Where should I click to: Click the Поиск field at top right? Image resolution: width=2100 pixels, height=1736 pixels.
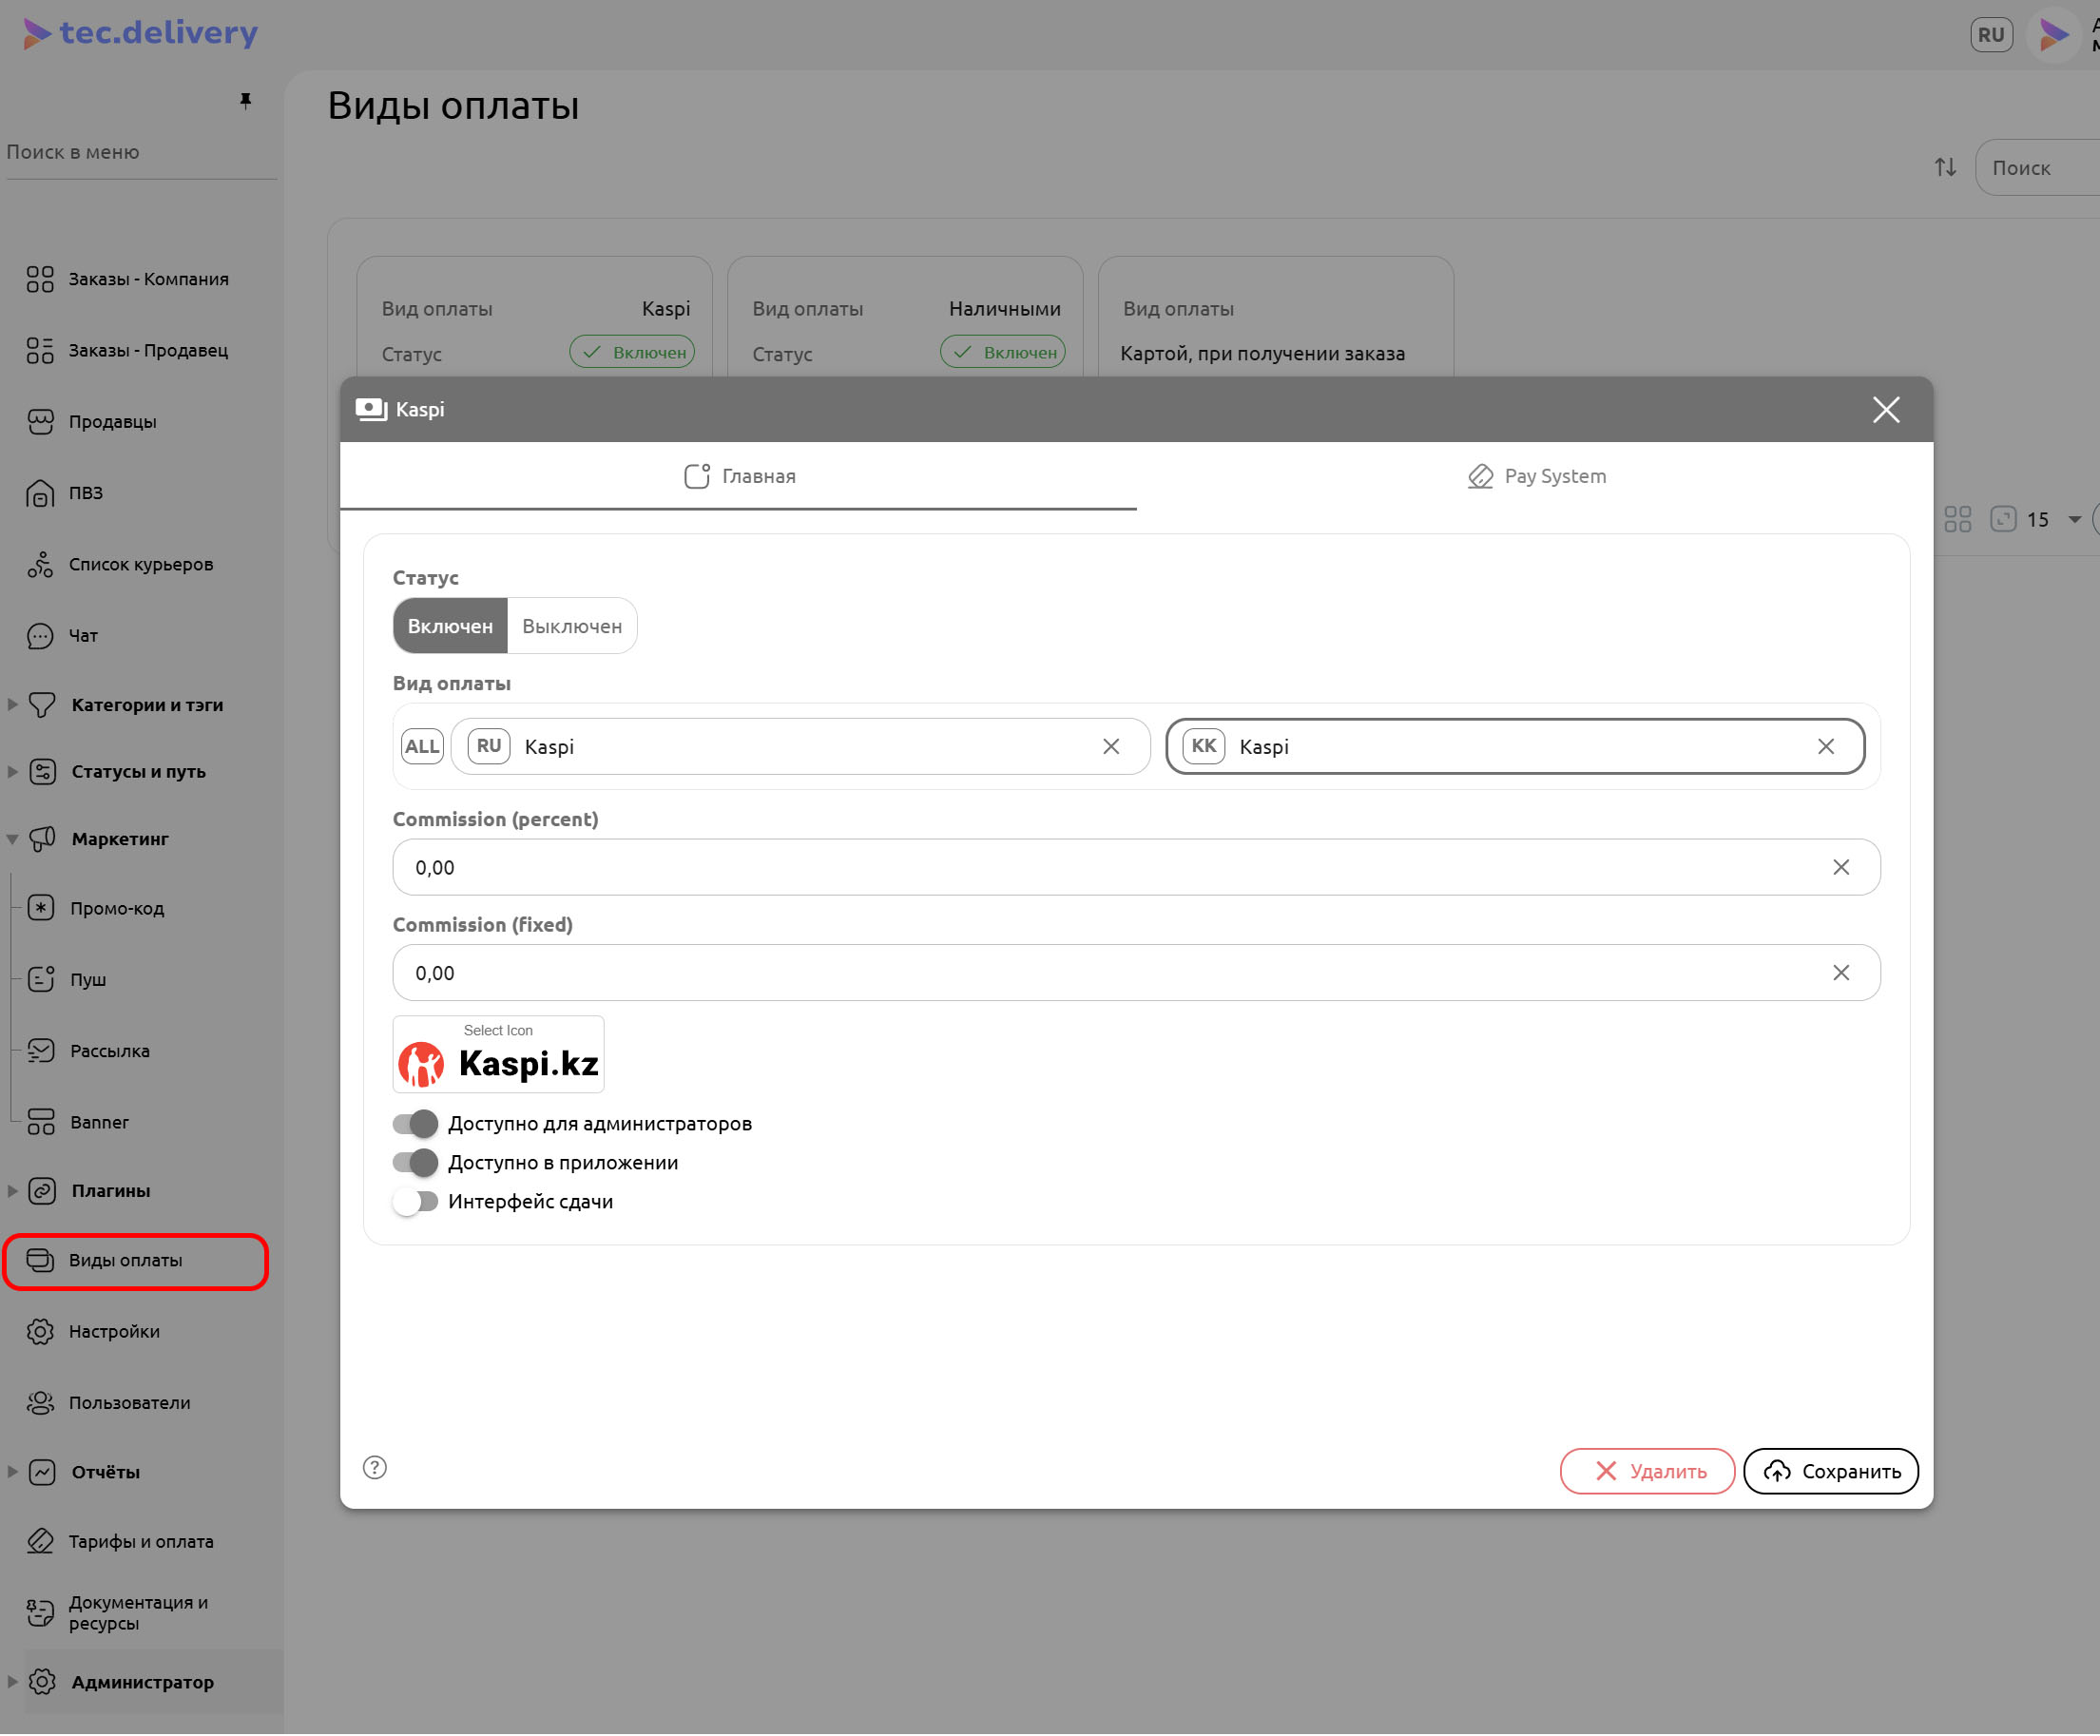click(2038, 168)
